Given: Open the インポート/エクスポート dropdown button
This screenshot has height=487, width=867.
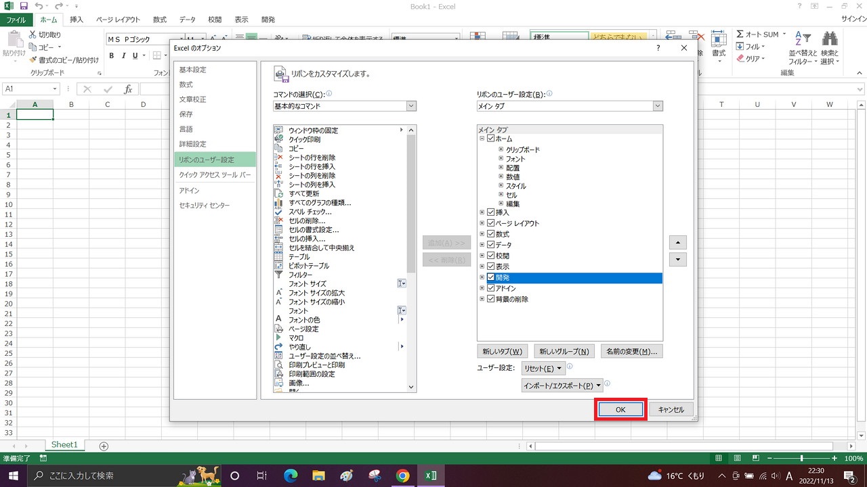Looking at the screenshot, I should 562,386.
